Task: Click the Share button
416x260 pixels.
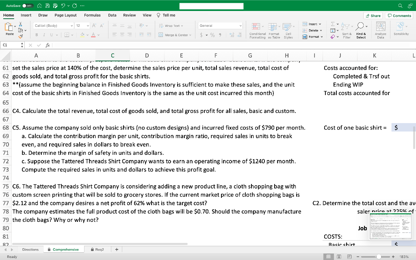Action: (373, 15)
